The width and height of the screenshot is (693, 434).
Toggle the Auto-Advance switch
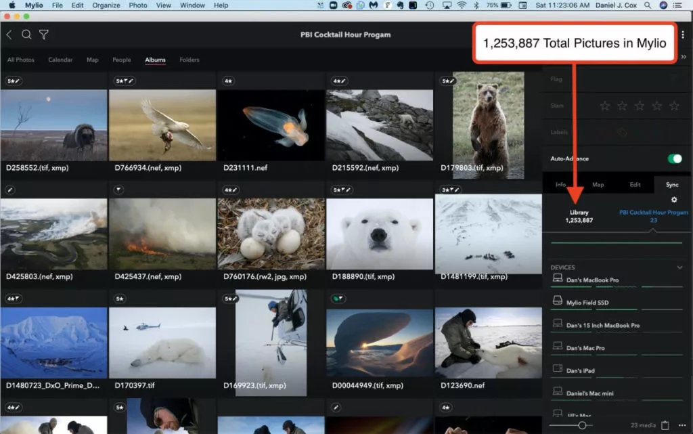point(675,158)
